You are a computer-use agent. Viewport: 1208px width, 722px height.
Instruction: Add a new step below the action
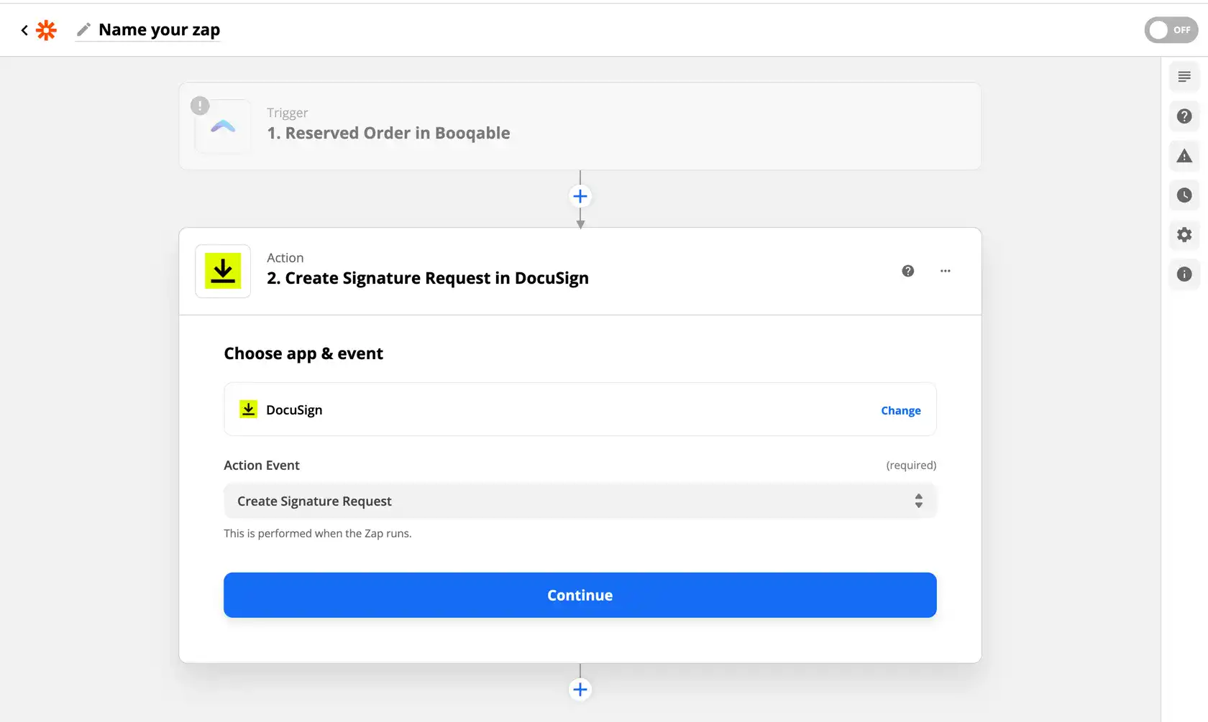(580, 690)
